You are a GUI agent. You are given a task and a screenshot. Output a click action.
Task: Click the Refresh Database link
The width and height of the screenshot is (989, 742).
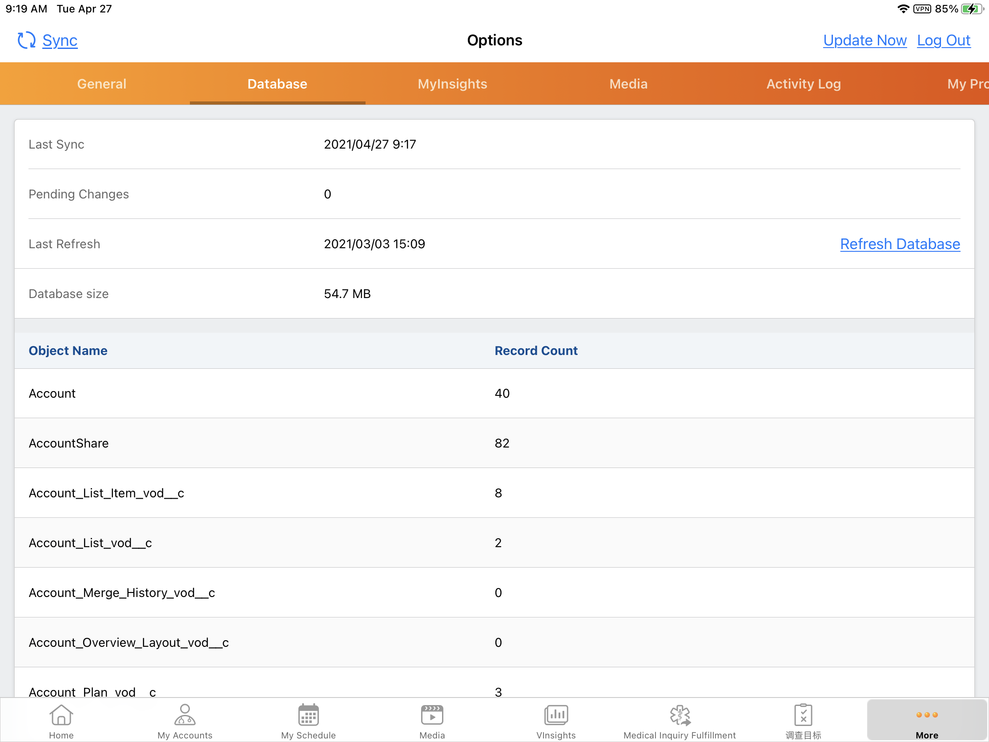pos(900,244)
